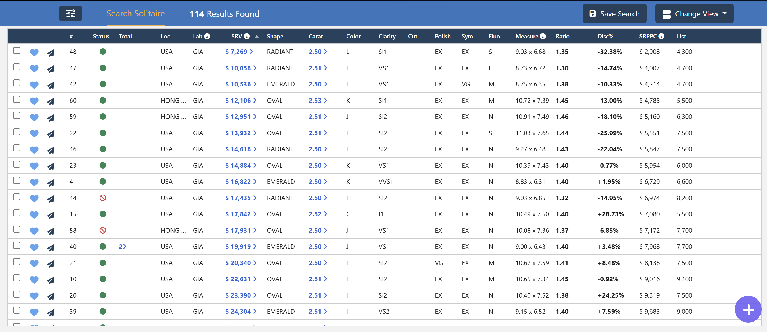Click the 114 Results Found label
Screen dimensions: 767x332
pos(224,14)
